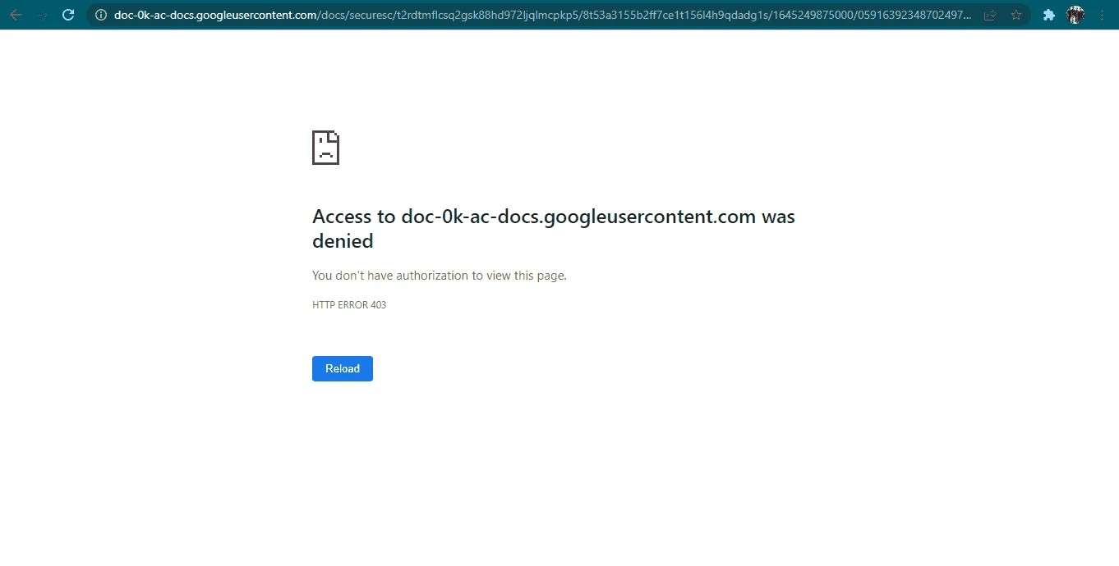
Task: Click the blue Reload button
Action: 343,368
